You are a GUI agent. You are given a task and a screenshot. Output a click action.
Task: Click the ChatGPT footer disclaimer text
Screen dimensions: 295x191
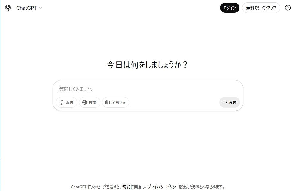tap(148, 187)
